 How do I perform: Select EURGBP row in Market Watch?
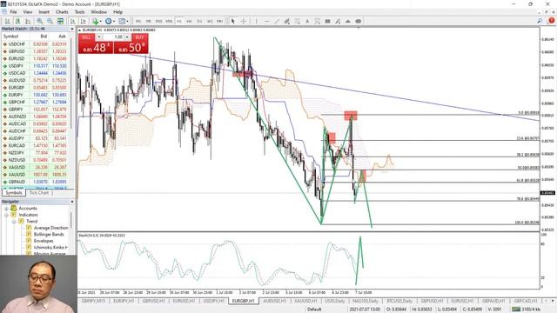[x=37, y=88]
